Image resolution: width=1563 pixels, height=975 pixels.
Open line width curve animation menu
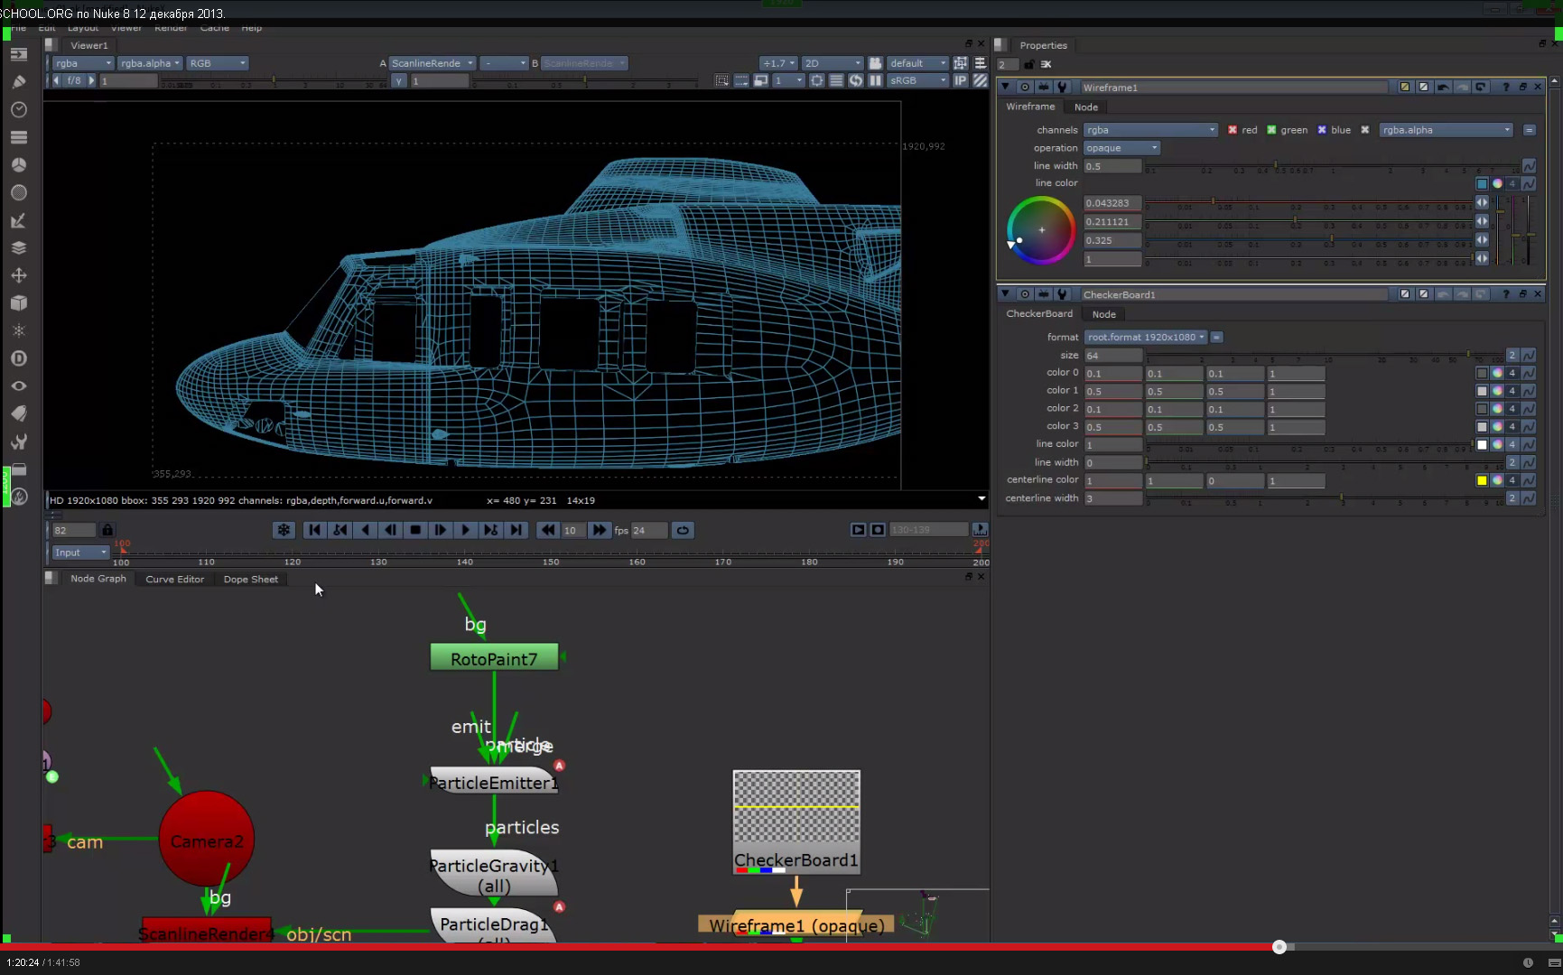(1529, 166)
